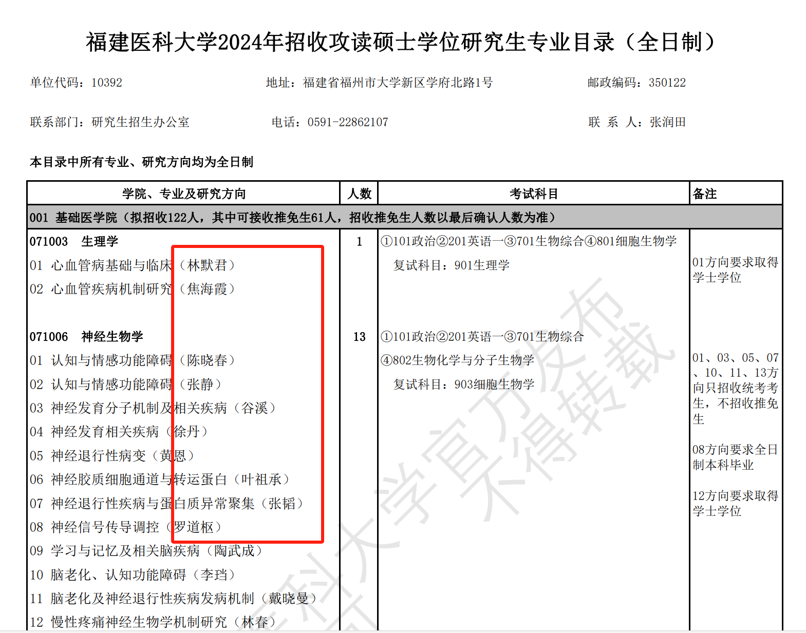Click remark 01方向要求取得学士学位
The width and height of the screenshot is (806, 633).
click(x=735, y=270)
